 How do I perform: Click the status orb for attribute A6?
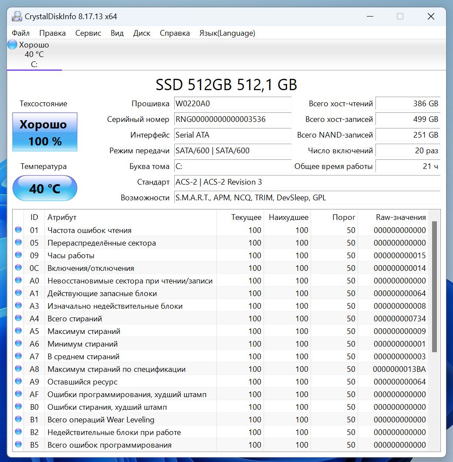18,343
